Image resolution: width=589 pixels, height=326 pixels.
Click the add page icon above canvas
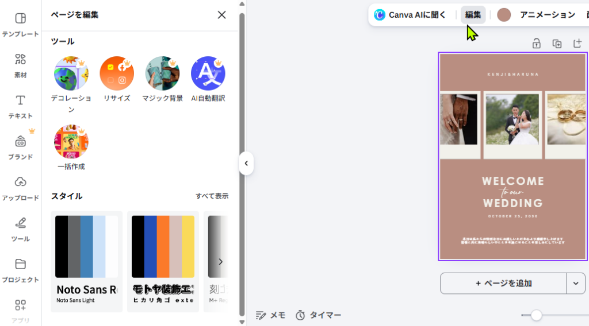point(577,44)
